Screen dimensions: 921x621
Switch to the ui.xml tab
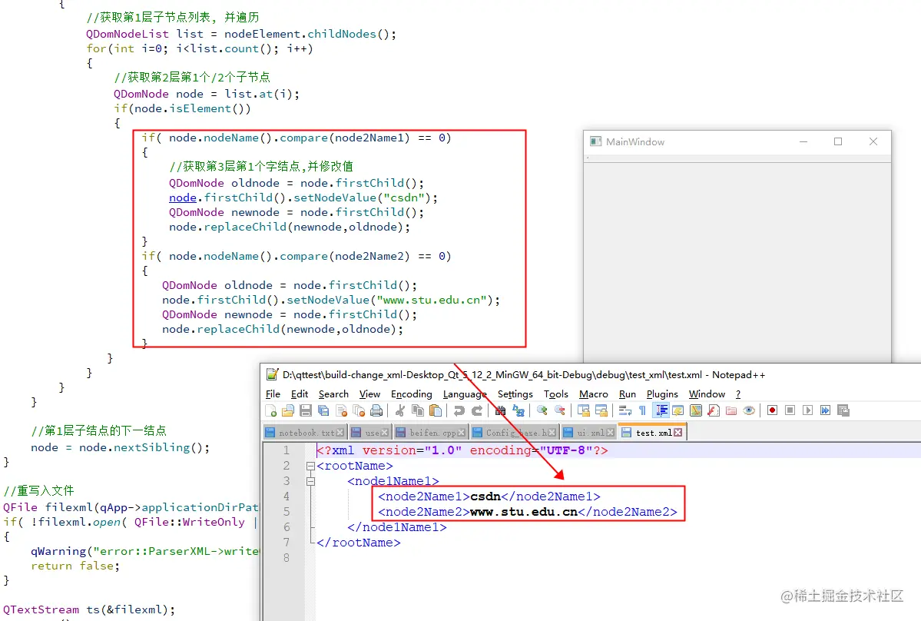tap(588, 433)
